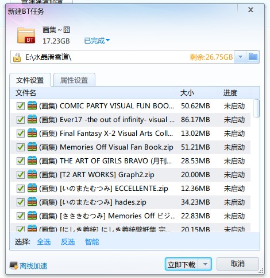Click the 离线加速 monitor icon
The height and width of the screenshot is (278, 270).
pyautogui.click(x=14, y=265)
